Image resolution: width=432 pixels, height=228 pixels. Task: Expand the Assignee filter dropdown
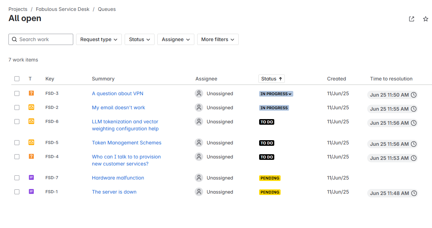click(176, 39)
